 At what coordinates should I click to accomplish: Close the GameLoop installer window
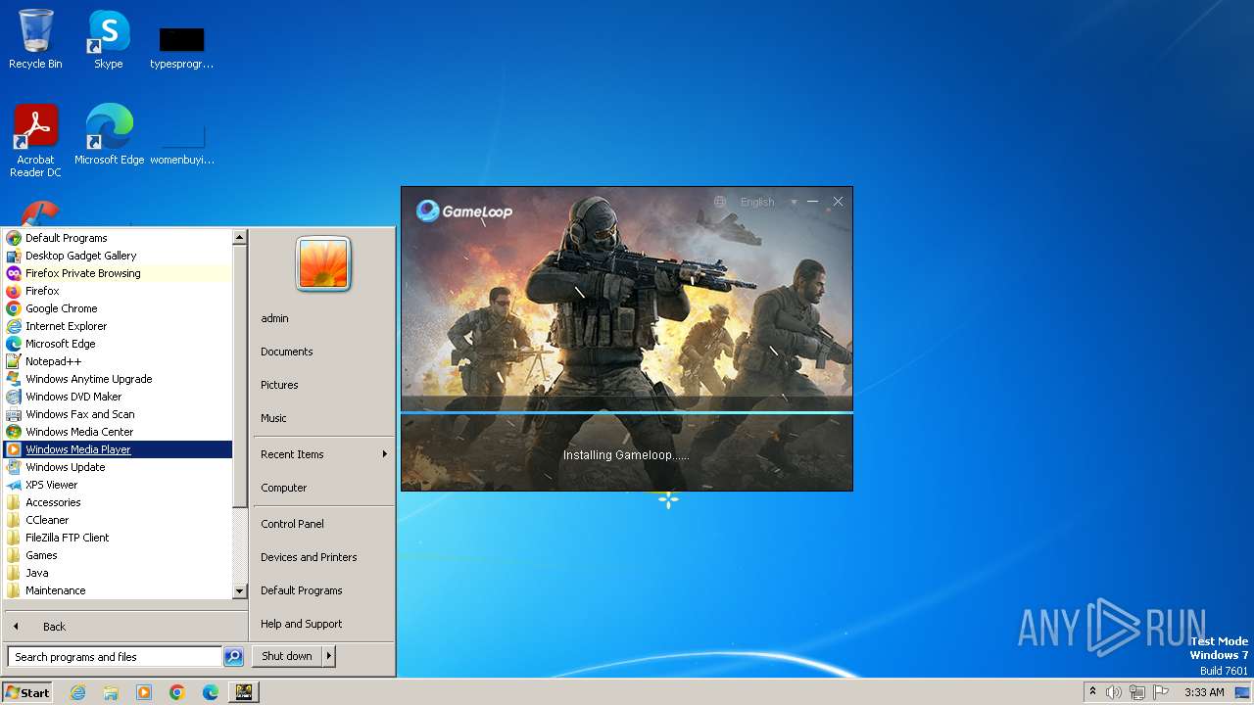(x=838, y=202)
